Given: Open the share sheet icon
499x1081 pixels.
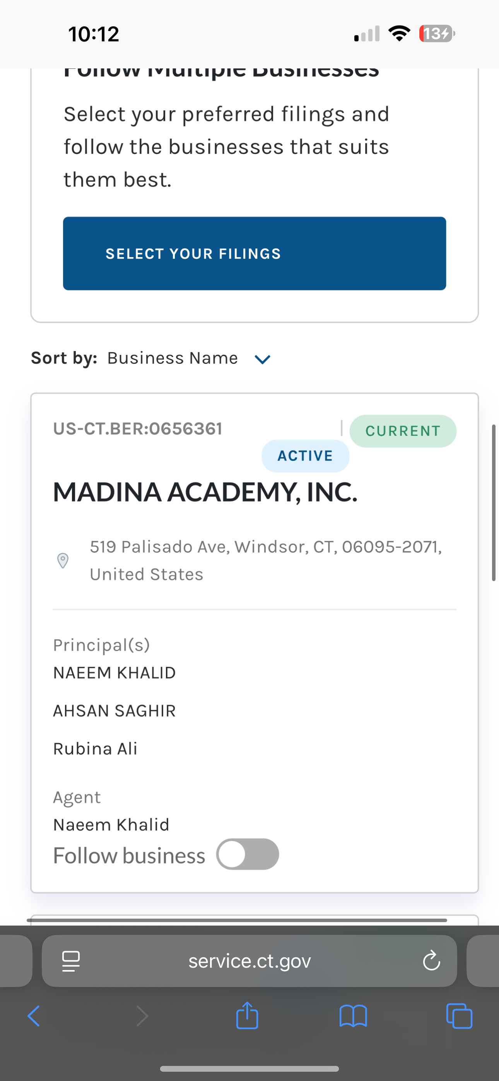Looking at the screenshot, I should (x=247, y=1015).
